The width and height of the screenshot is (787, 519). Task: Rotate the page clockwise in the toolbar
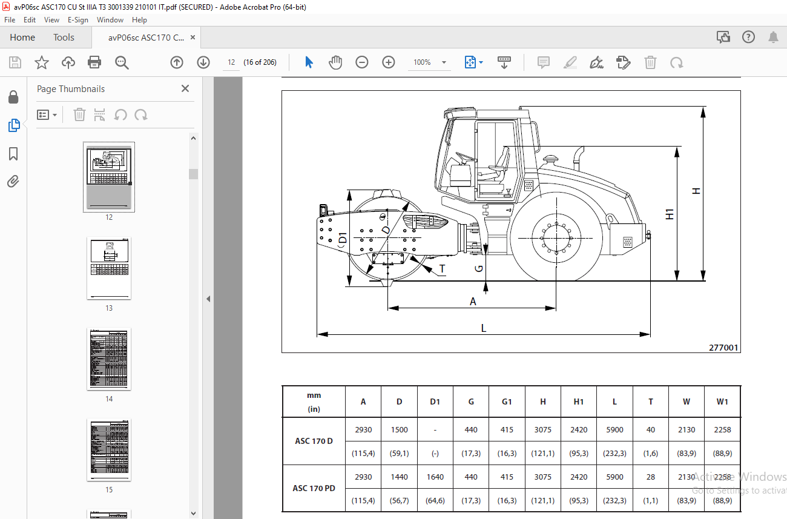coord(677,62)
